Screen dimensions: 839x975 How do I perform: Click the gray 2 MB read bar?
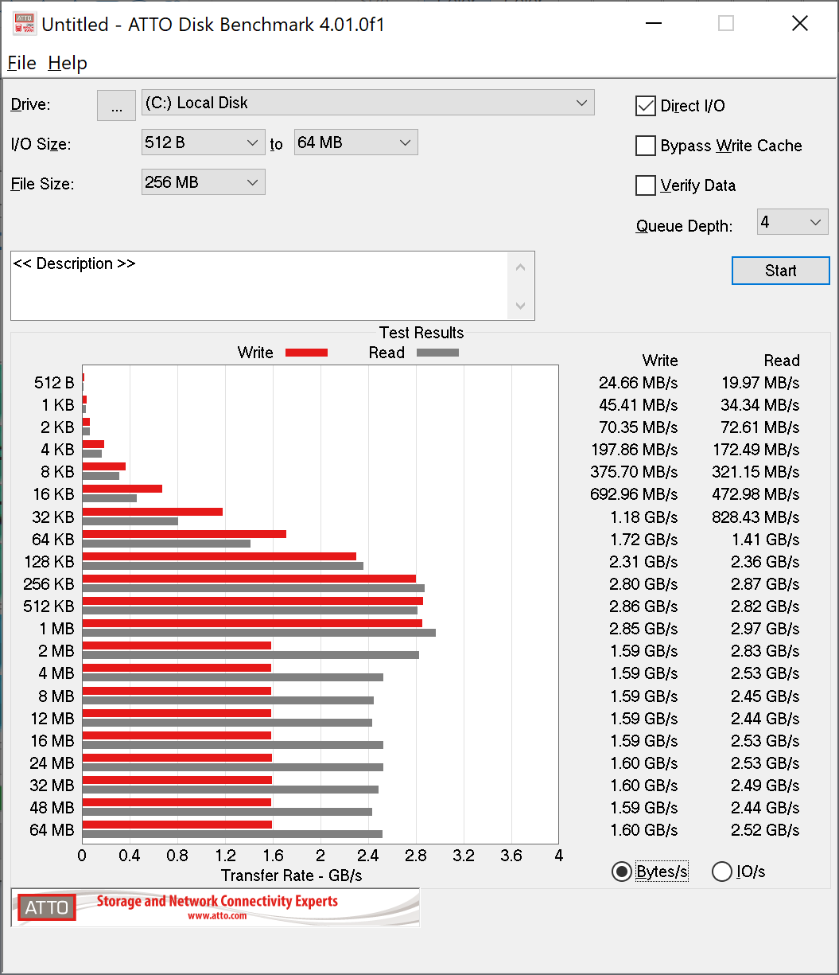pos(251,655)
